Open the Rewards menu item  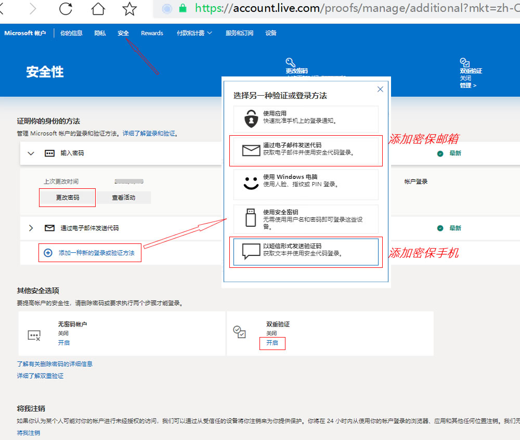152,33
